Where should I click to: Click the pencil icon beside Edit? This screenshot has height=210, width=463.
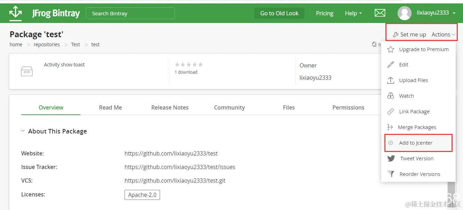[x=391, y=65]
